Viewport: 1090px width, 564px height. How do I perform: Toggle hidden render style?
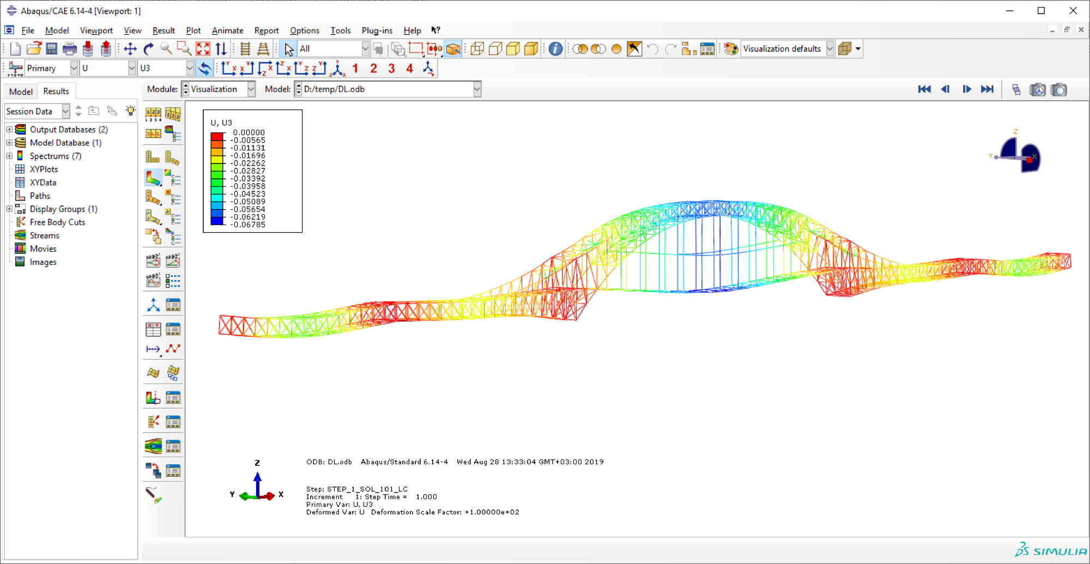tap(495, 49)
